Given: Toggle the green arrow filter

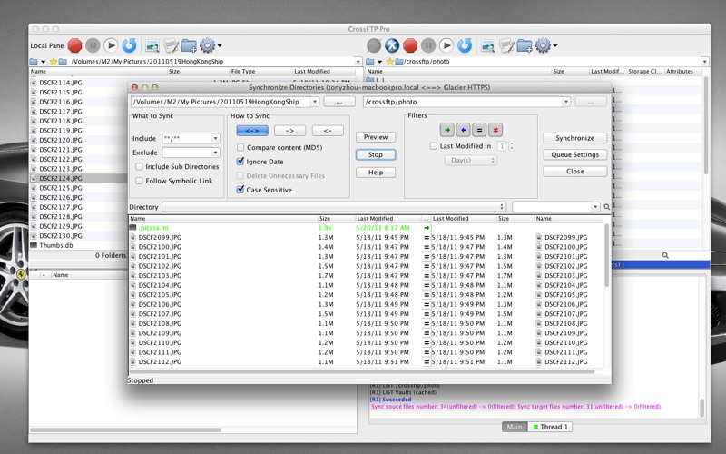Looking at the screenshot, I should tap(446, 130).
